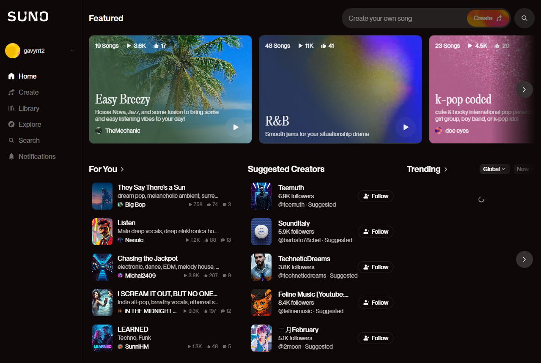
Task: Click the thumbs-up icon on Easy Breezy
Action: (156, 46)
